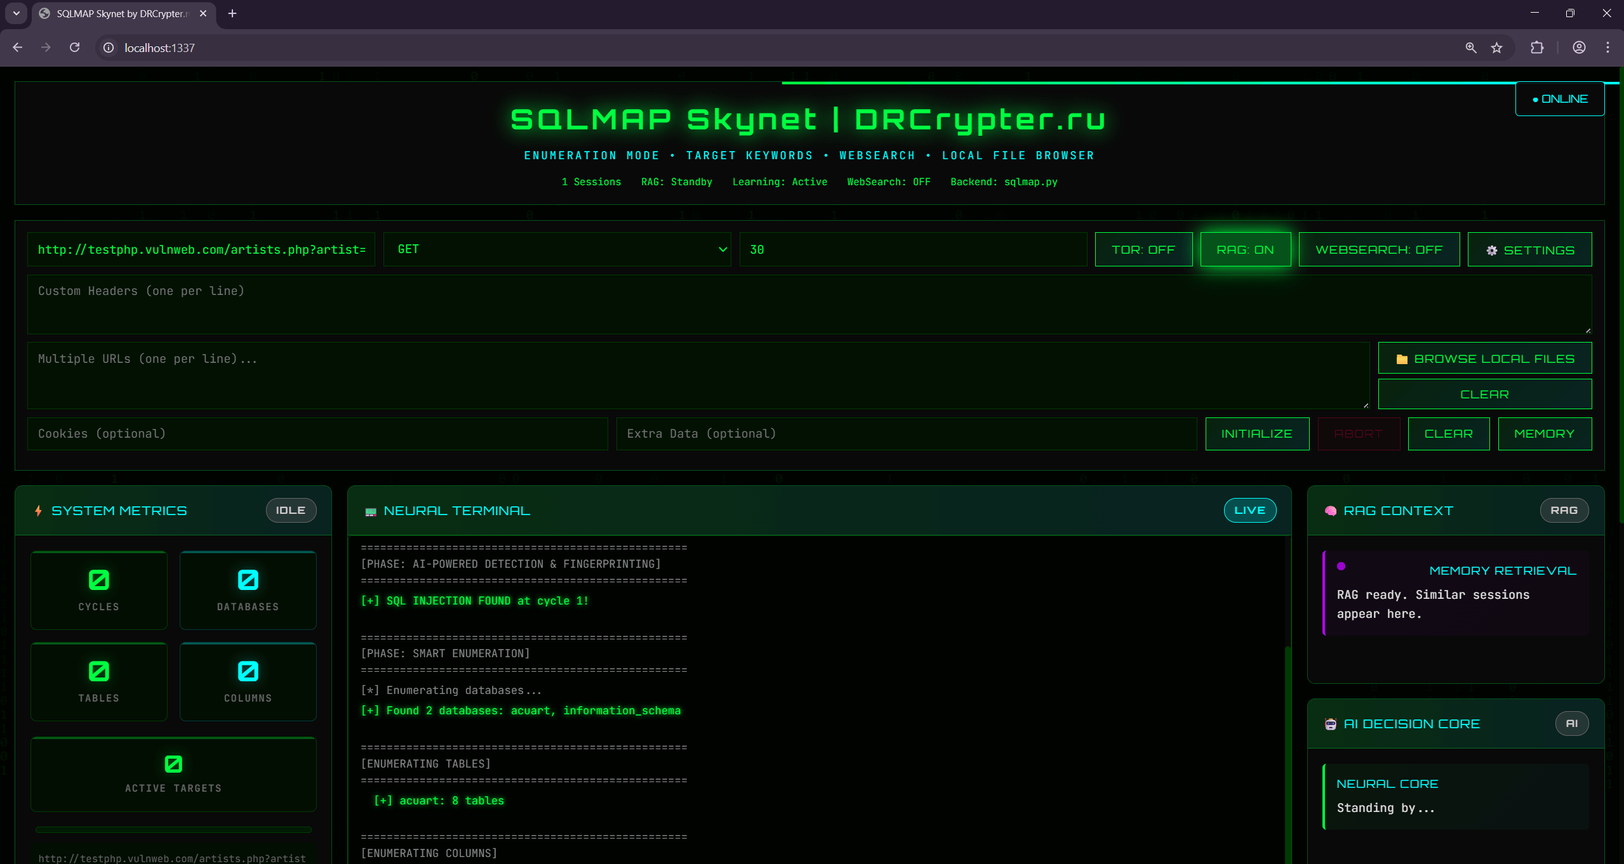Open the Settings gear panel
The image size is (1624, 864).
click(1529, 249)
